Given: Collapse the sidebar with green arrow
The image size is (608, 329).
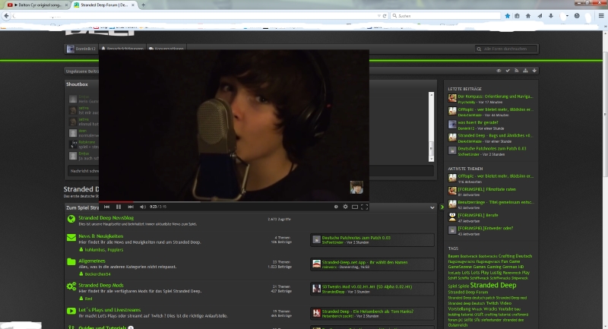Looking at the screenshot, I should click(x=442, y=207).
